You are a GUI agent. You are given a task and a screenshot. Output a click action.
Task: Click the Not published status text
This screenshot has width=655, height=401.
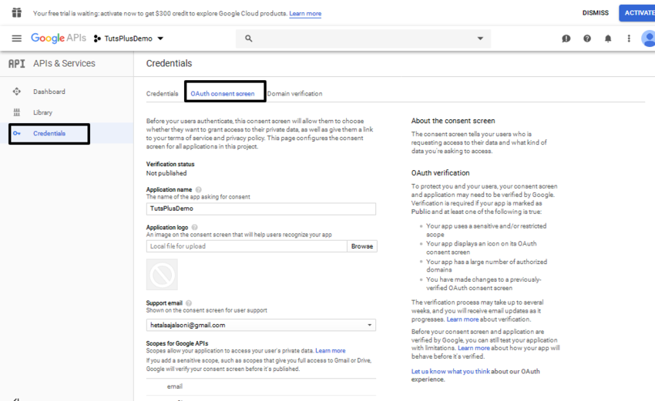(166, 173)
